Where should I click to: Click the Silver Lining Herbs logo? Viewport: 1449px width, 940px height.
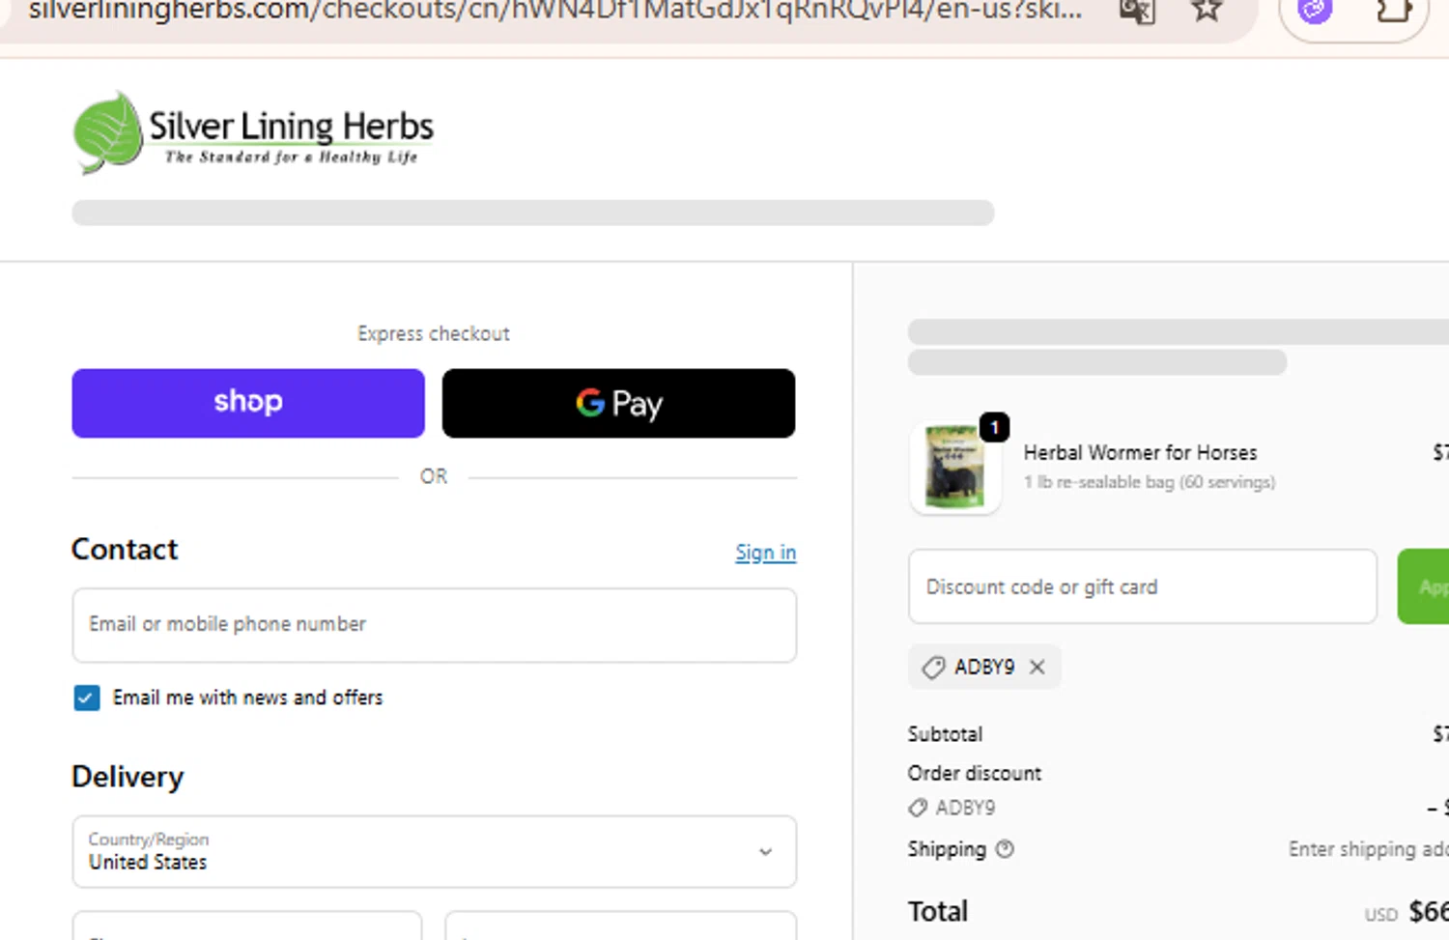coord(254,133)
